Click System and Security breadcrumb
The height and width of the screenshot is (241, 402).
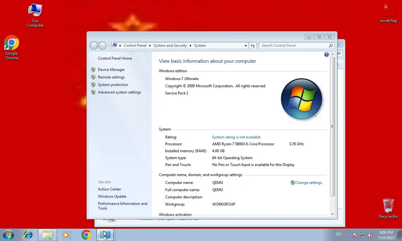click(x=170, y=46)
